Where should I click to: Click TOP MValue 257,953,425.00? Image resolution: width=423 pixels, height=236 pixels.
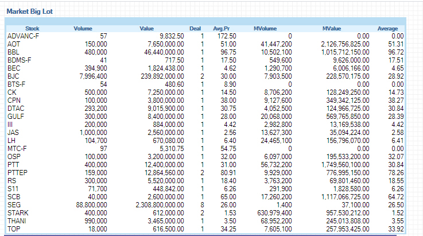click(348, 229)
